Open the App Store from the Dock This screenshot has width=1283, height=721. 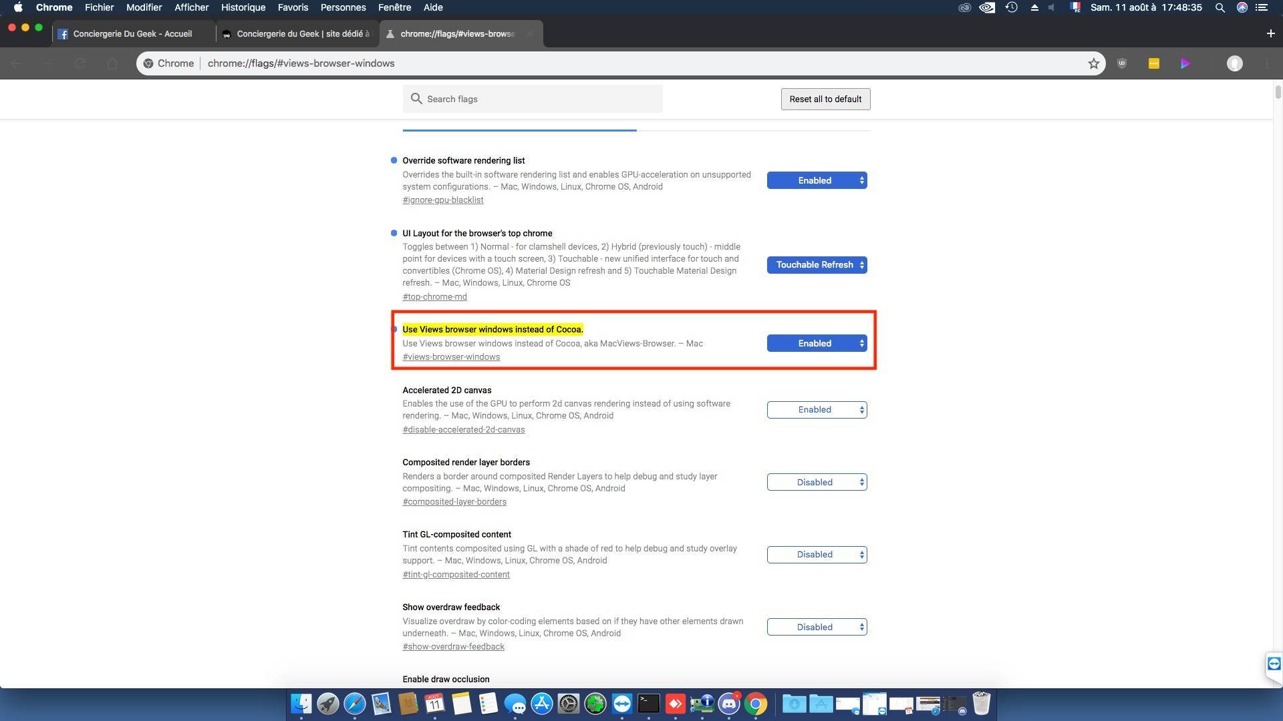pos(541,704)
